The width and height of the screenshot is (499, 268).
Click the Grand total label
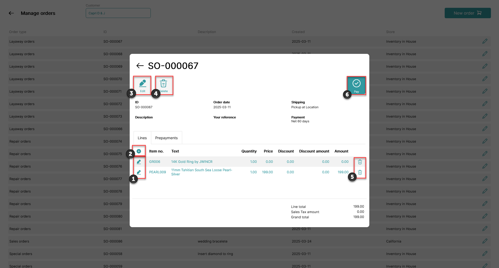tap(300, 217)
